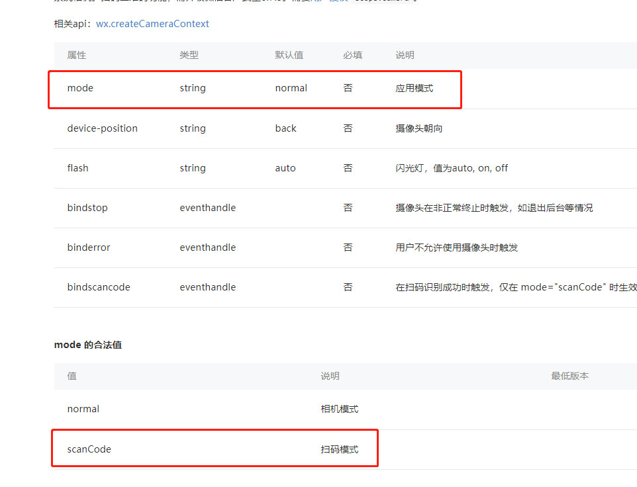Select the 'mode' attribute name cell
637x487 pixels.
tap(80, 88)
